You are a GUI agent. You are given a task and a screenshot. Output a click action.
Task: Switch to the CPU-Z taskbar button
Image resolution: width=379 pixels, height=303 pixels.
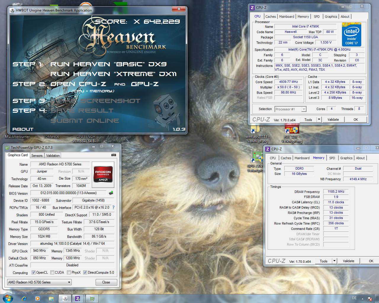coord(78,299)
